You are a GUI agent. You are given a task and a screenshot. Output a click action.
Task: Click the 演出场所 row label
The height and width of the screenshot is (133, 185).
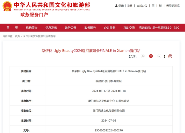click(26, 101)
